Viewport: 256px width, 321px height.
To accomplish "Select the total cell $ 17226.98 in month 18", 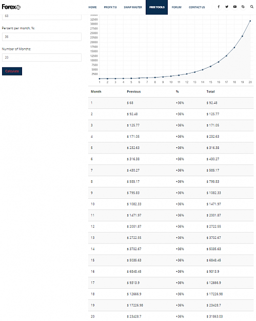I will click(214, 294).
